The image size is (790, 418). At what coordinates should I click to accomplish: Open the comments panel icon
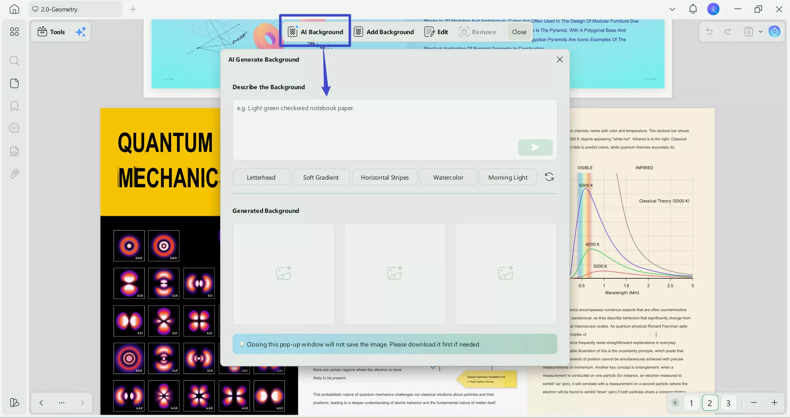(14, 128)
